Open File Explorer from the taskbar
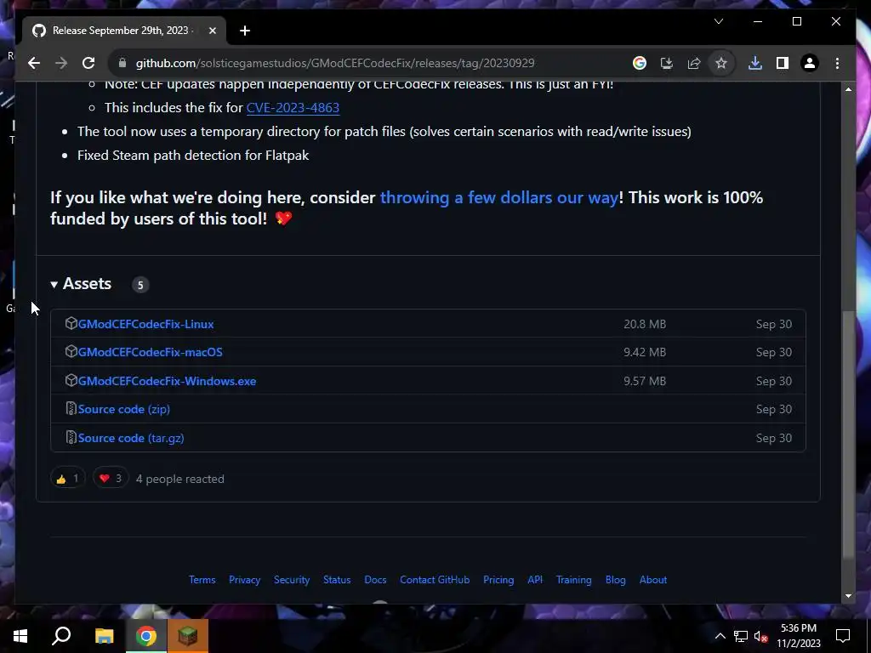The height and width of the screenshot is (653, 871). coord(104,636)
